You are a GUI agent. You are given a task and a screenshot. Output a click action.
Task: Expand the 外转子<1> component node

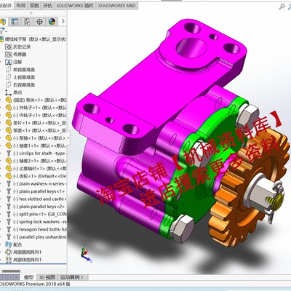pyautogui.click(x=1, y=108)
